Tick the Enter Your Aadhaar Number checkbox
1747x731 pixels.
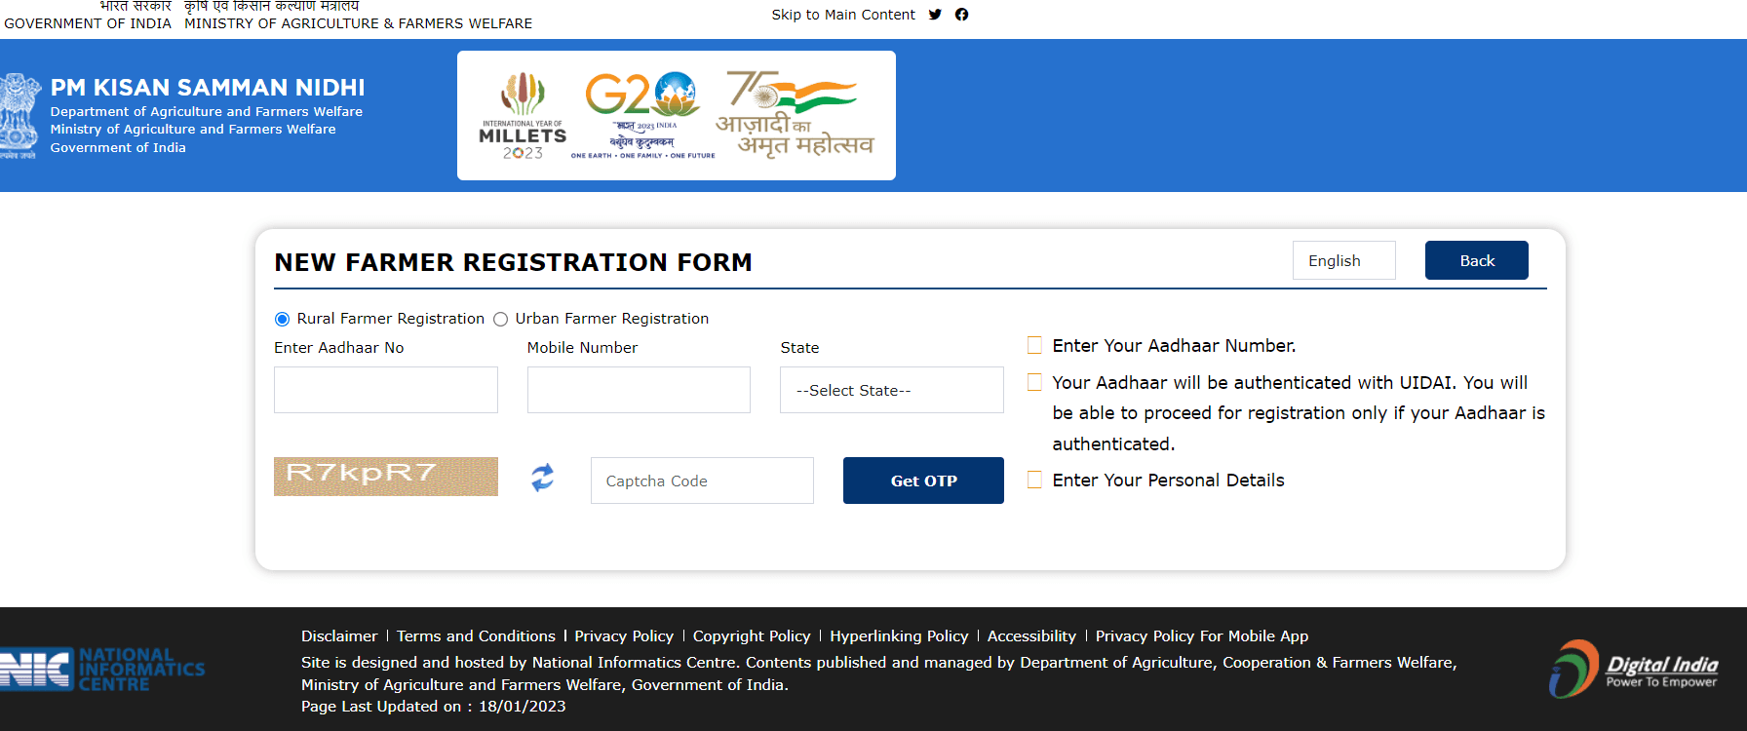click(x=1034, y=345)
